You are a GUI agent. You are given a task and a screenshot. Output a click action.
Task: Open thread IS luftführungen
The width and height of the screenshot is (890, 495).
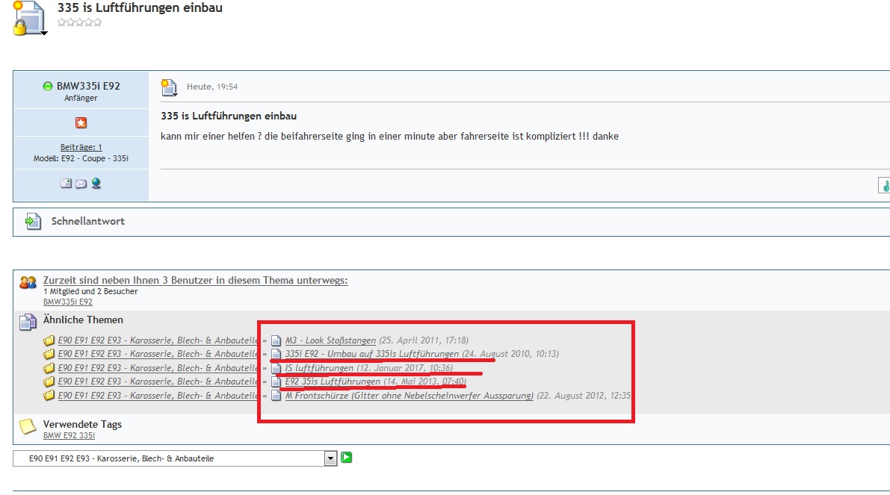click(319, 368)
